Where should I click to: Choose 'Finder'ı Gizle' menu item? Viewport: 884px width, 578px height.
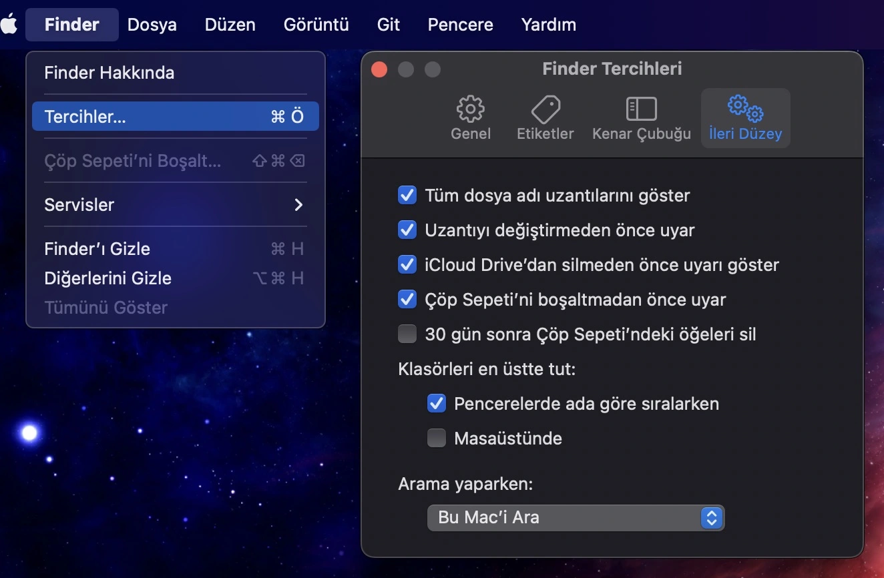coord(176,249)
